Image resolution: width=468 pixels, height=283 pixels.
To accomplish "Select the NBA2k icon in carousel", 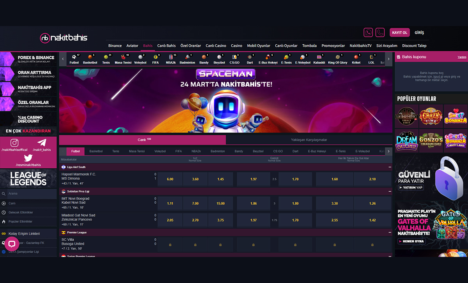I will pos(171,59).
